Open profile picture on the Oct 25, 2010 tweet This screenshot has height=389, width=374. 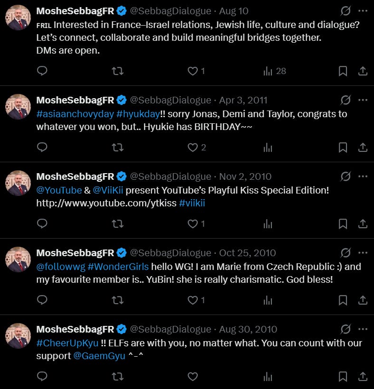pyautogui.click(x=18, y=259)
